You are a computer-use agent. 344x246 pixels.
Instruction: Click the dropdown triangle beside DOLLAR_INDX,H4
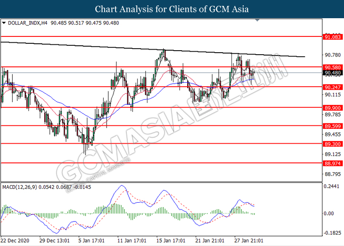[x=4, y=23]
